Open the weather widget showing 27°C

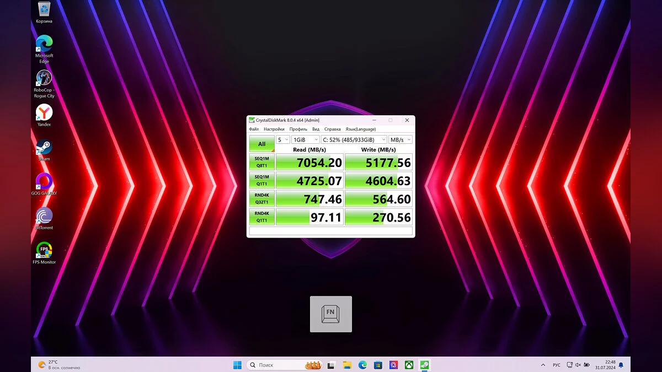point(58,365)
